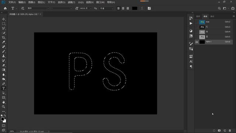Viewport: 236px width, 133px height.
Task: Open the Paragraph panel icon
Action: pyautogui.click(x=191, y=66)
